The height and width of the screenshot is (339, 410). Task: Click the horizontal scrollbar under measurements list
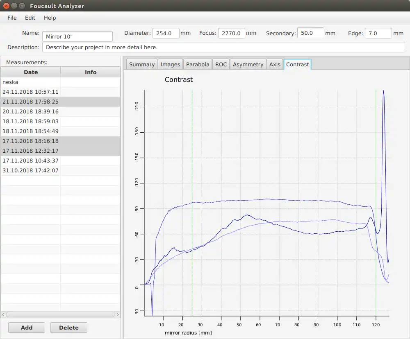60,314
